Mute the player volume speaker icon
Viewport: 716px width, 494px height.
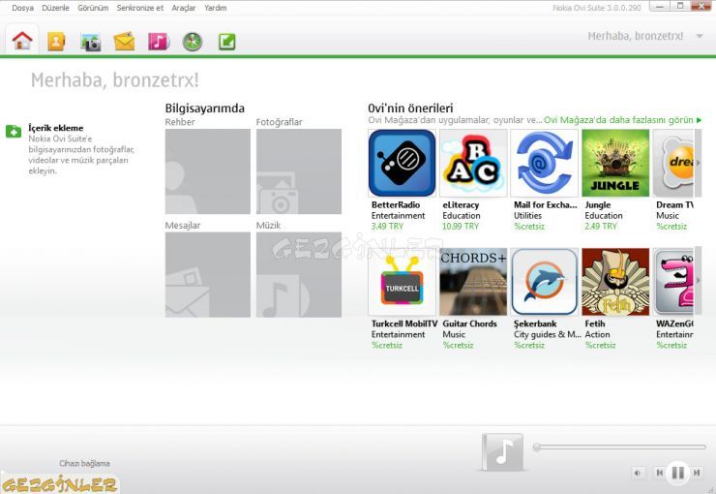(638, 473)
